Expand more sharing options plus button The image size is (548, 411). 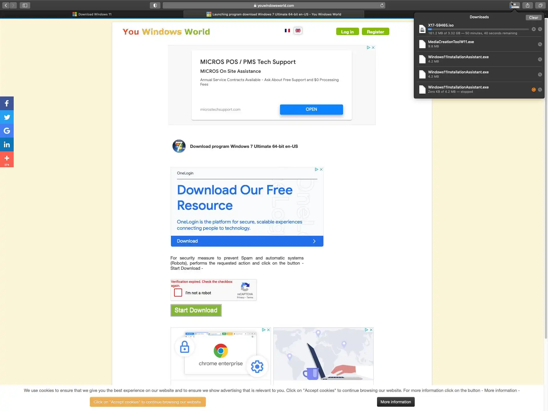7,159
